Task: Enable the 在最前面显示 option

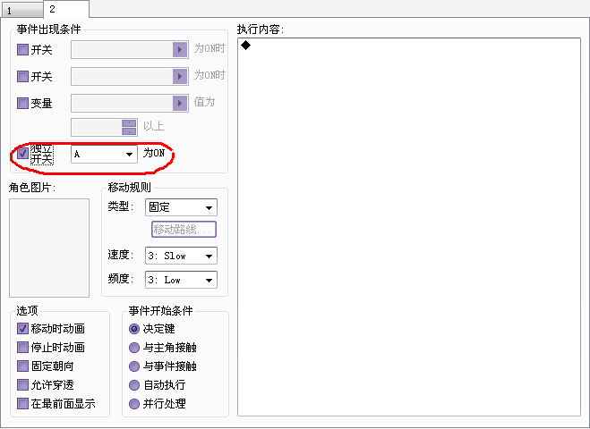Action: (22, 403)
